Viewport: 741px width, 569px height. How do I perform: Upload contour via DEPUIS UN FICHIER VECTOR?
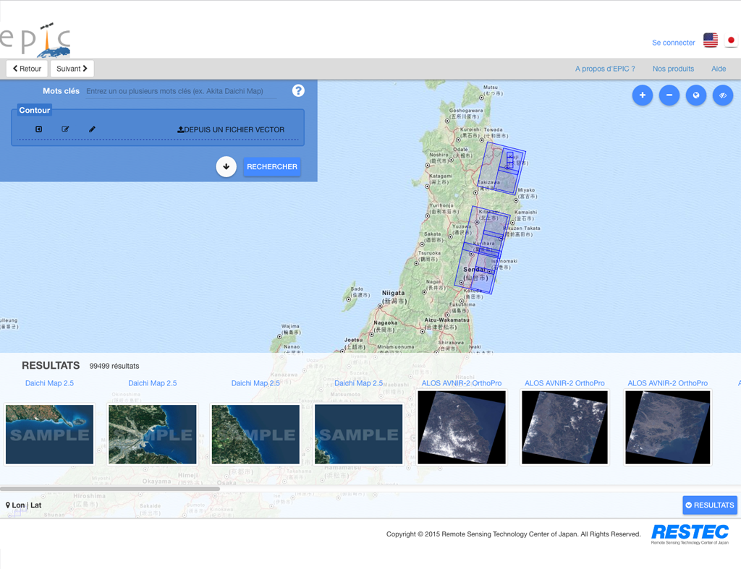point(231,129)
